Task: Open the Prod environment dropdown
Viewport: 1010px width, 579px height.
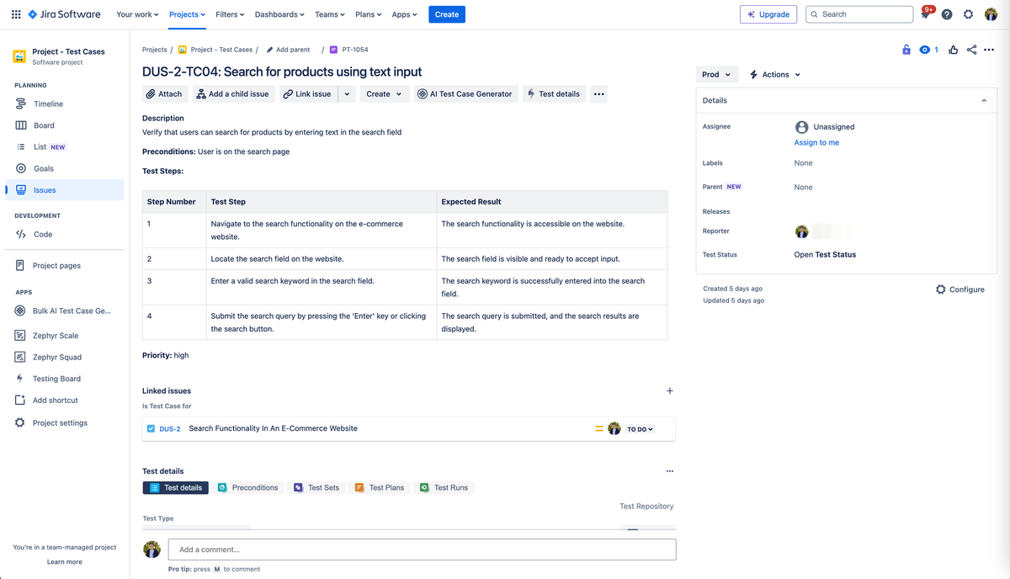Action: point(715,74)
